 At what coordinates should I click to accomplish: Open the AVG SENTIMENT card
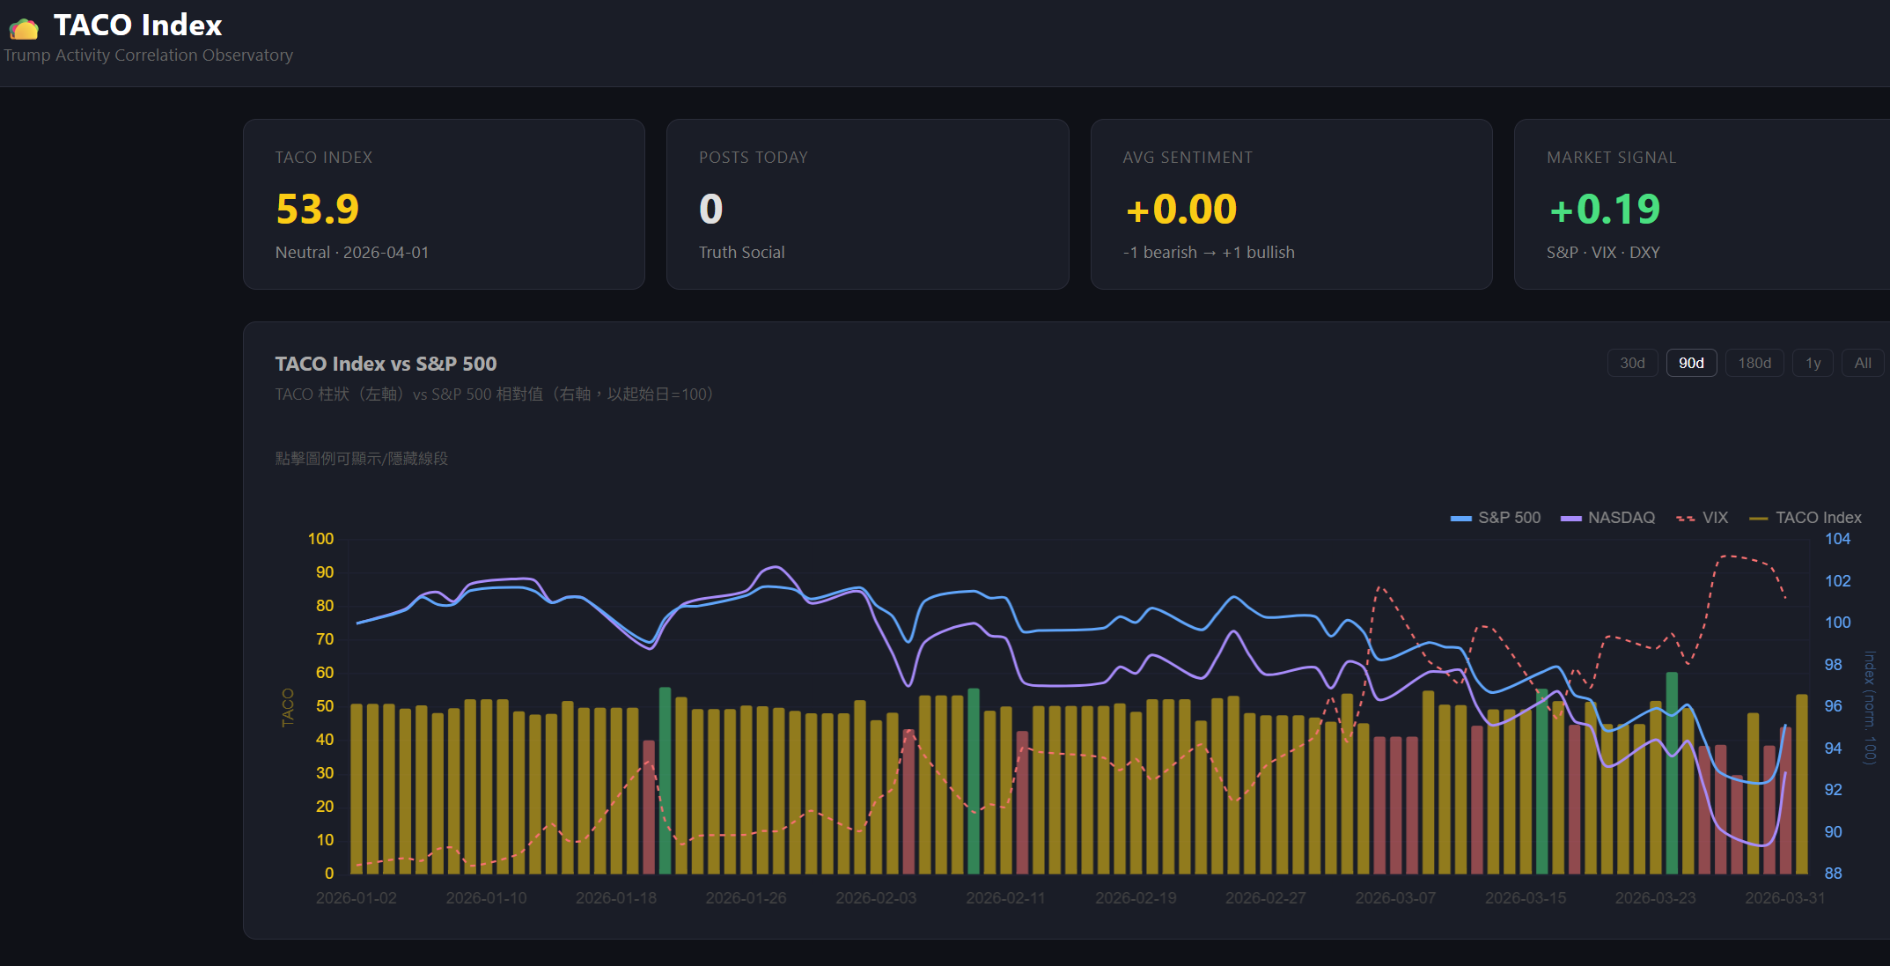(x=1291, y=204)
